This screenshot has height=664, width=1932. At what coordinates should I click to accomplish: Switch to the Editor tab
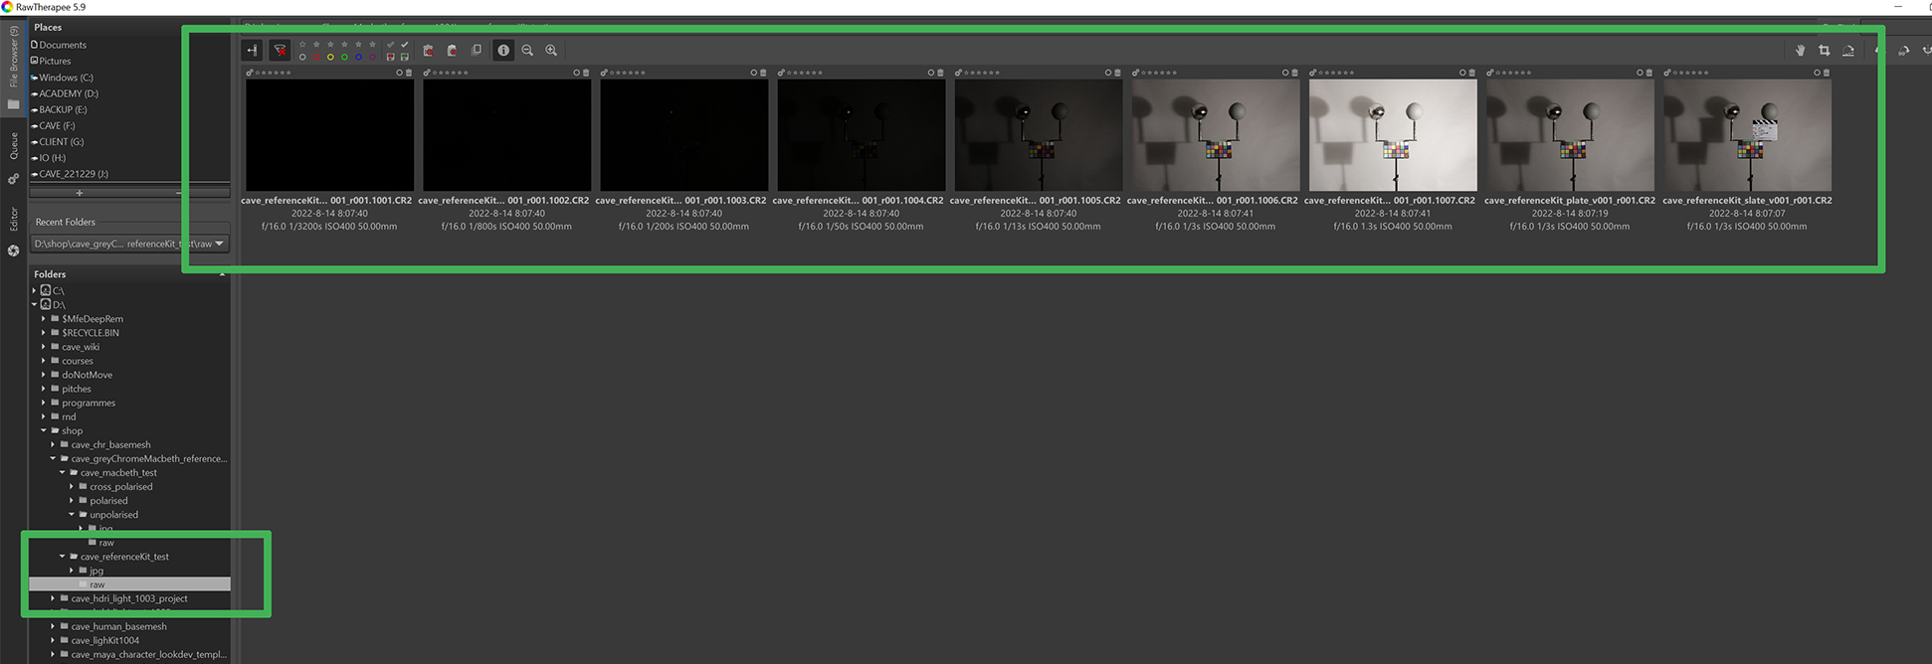point(13,219)
